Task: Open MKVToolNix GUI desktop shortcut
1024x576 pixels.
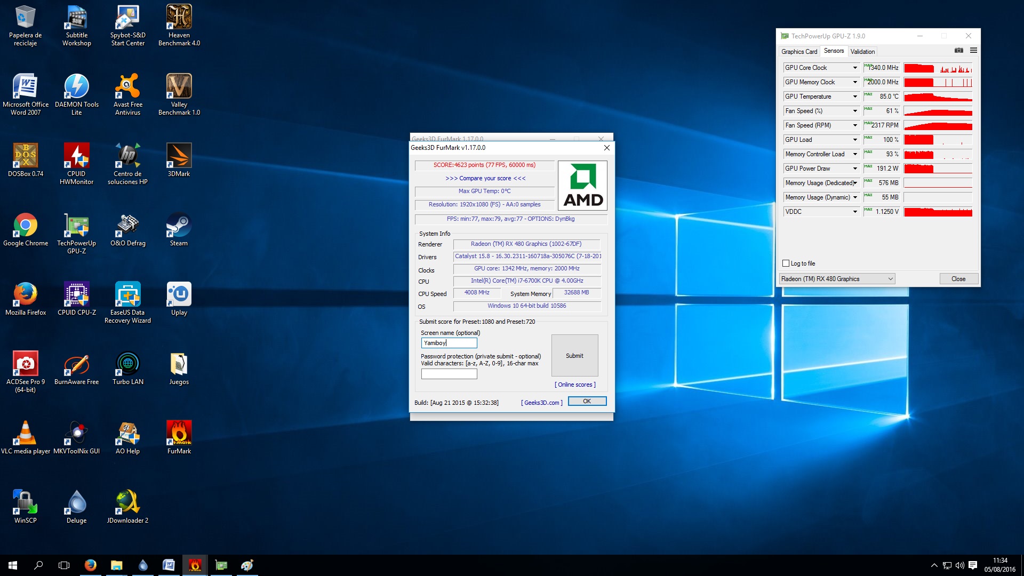Action: [76, 437]
